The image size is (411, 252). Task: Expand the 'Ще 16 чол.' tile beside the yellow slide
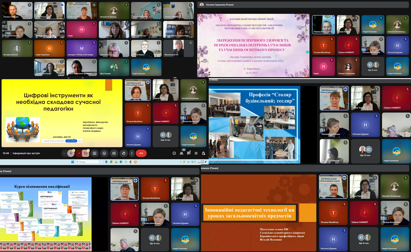[165, 136]
